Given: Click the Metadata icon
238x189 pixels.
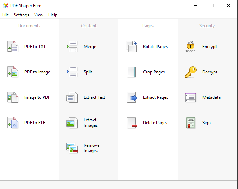Looking at the screenshot, I should click(x=190, y=97).
